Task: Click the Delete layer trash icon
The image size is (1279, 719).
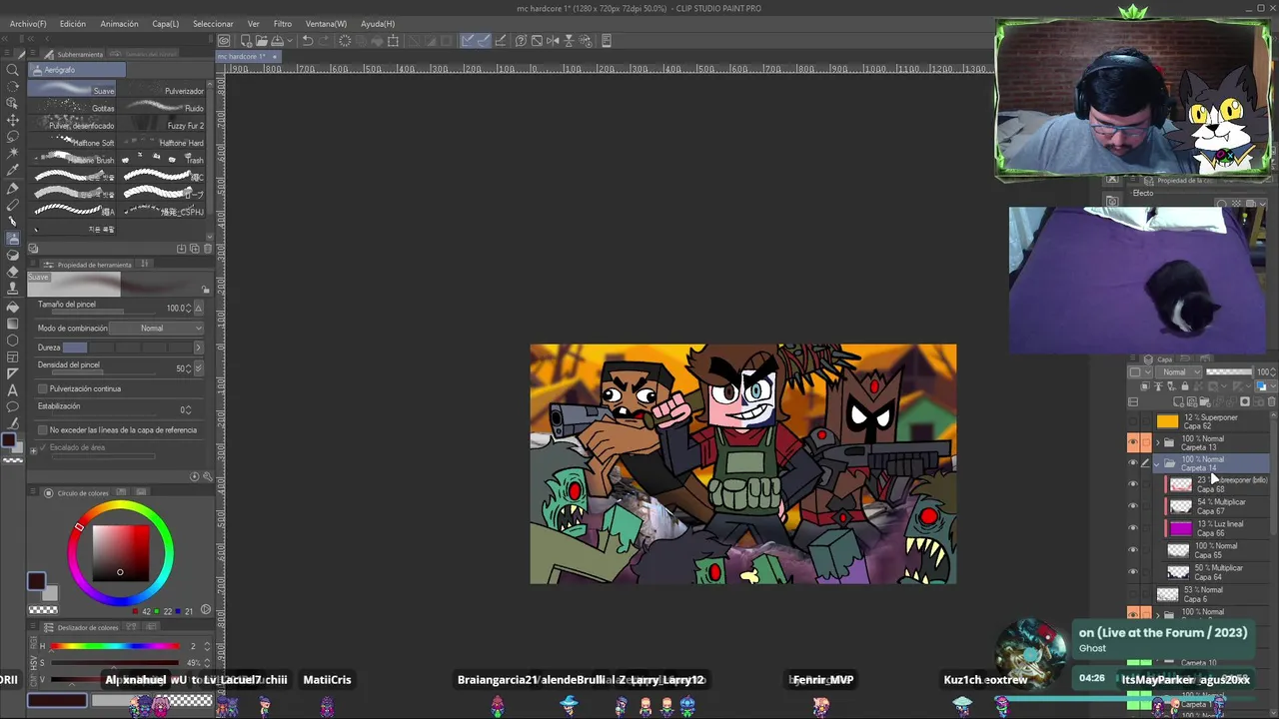Action: [x=1271, y=401]
